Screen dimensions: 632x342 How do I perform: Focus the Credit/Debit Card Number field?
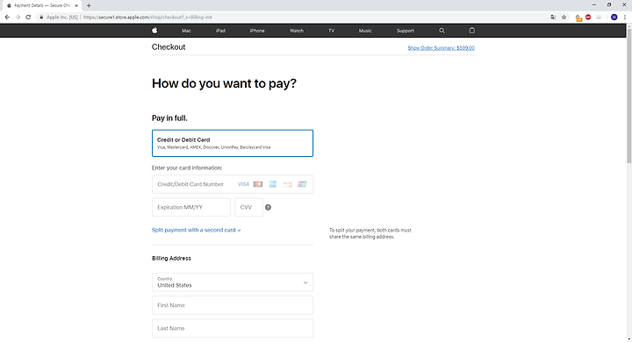coord(233,184)
